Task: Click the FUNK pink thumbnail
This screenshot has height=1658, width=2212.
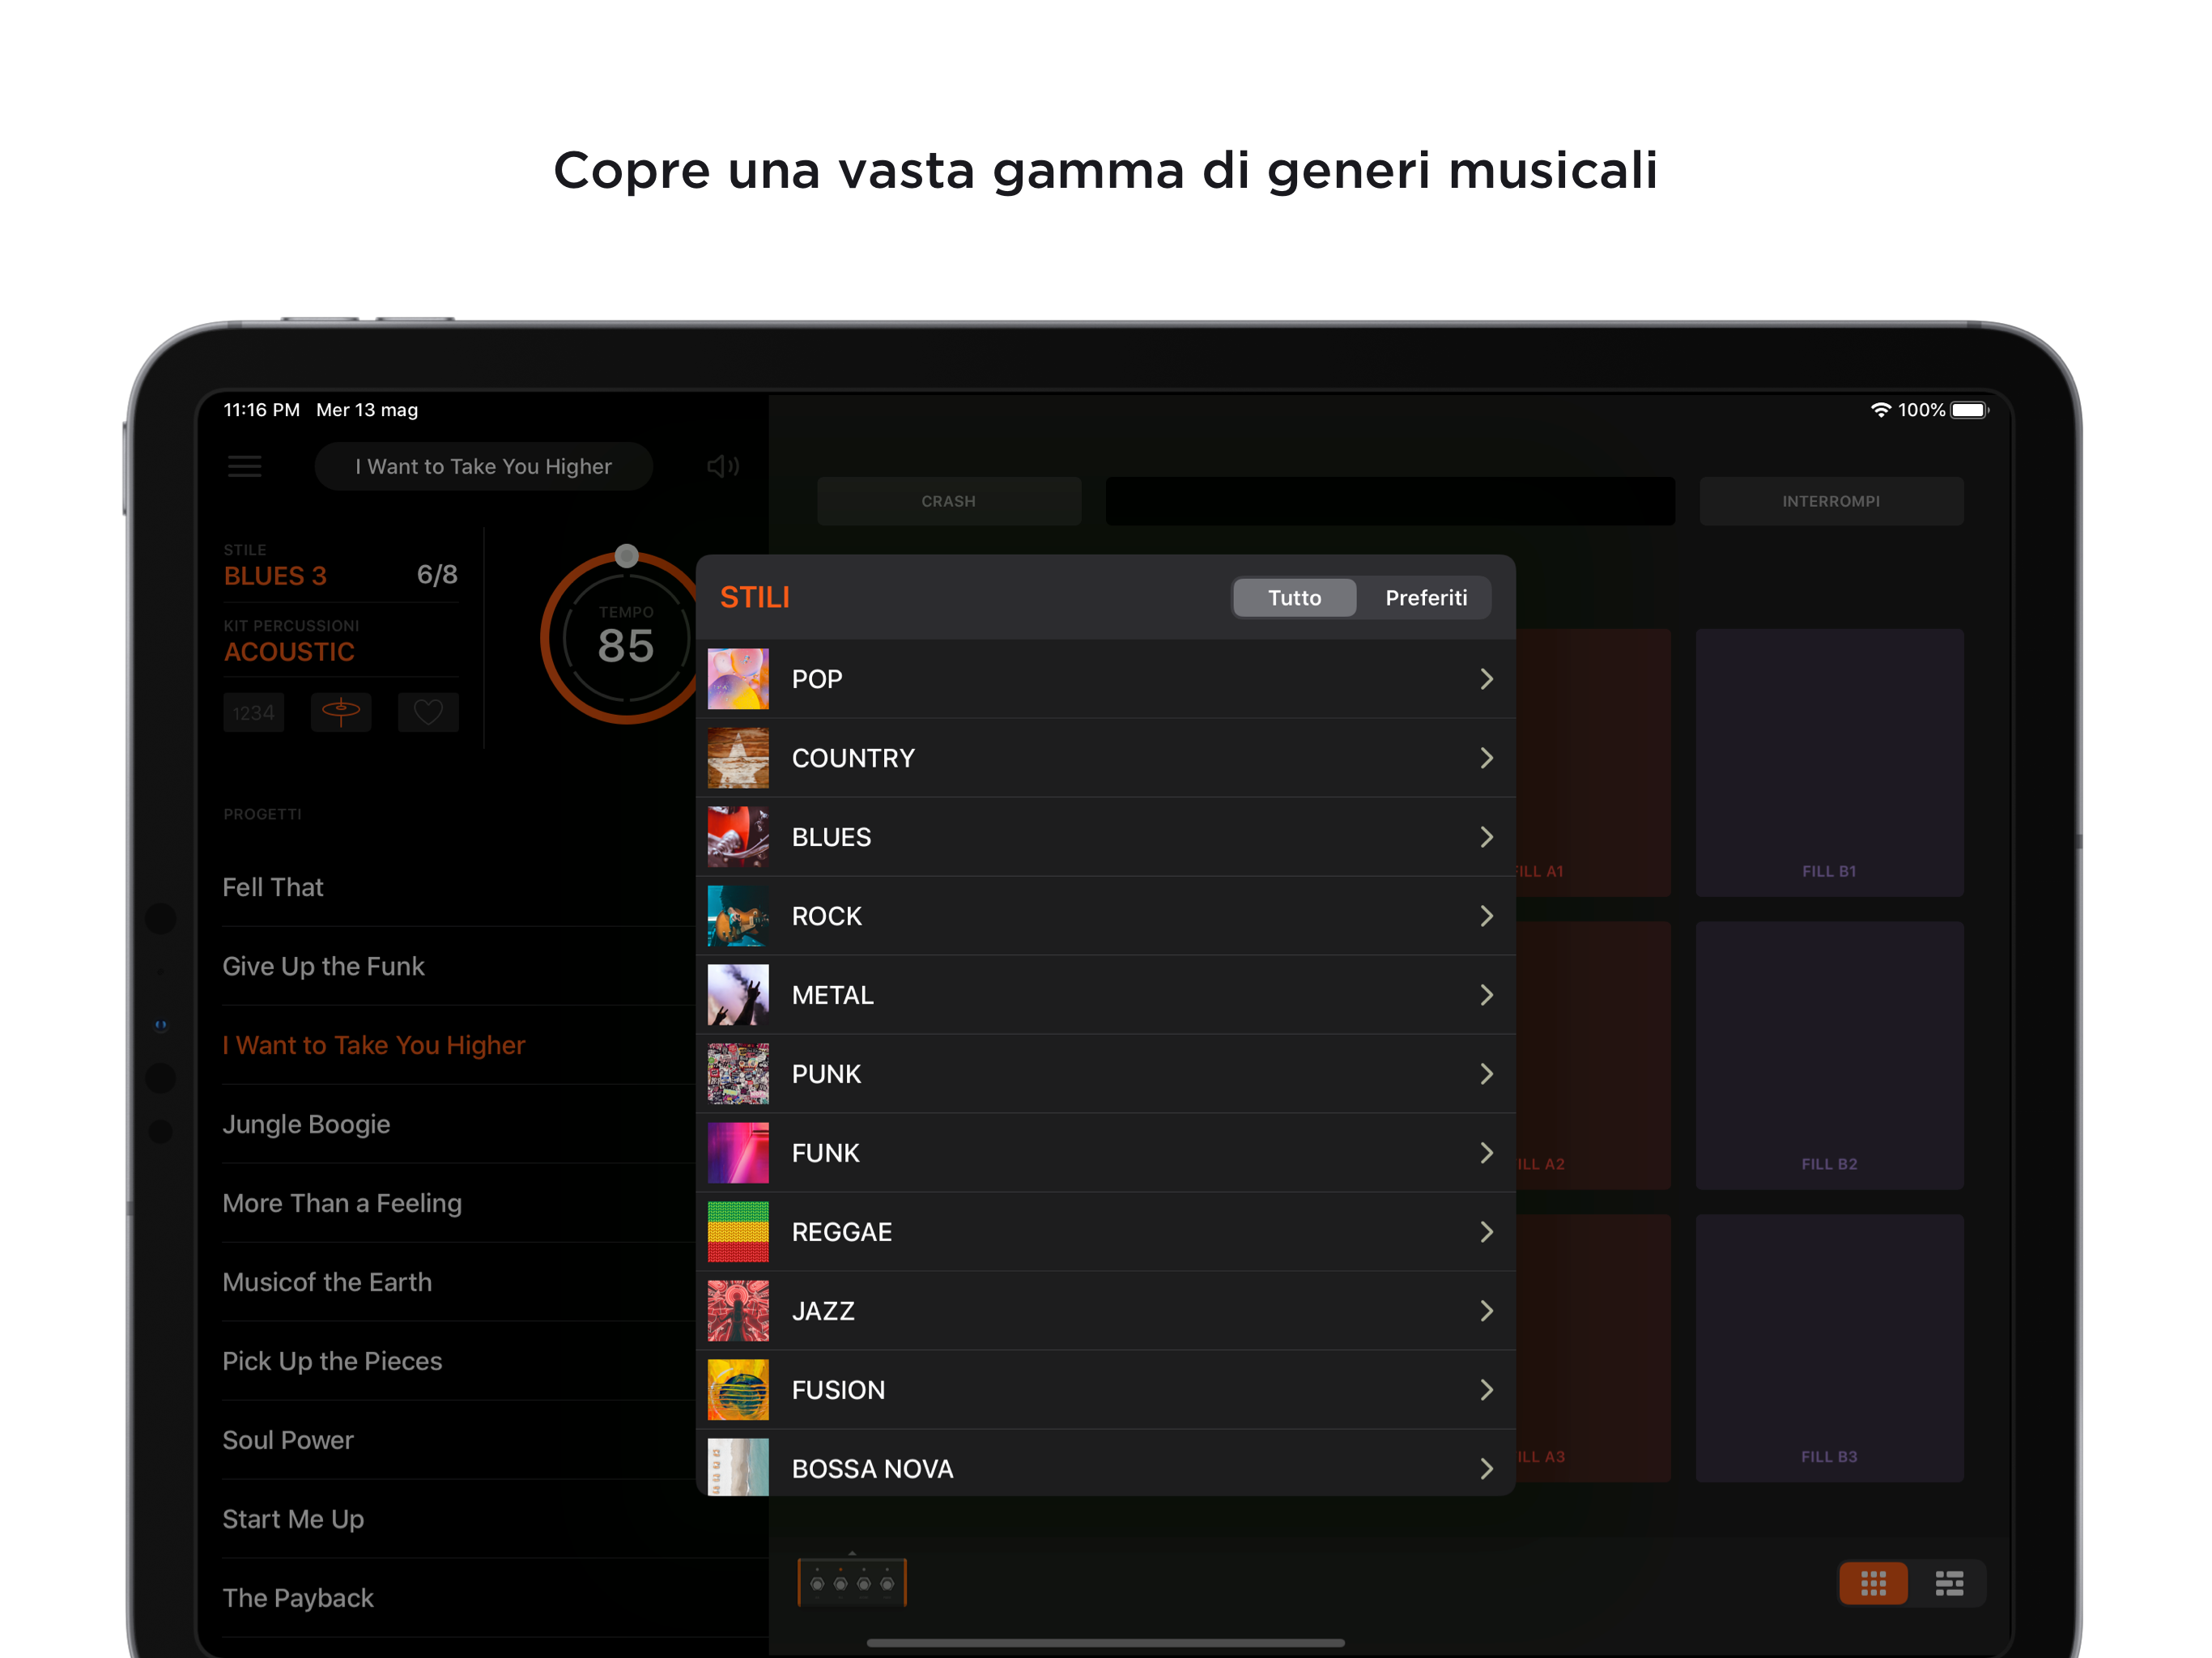Action: click(738, 1153)
